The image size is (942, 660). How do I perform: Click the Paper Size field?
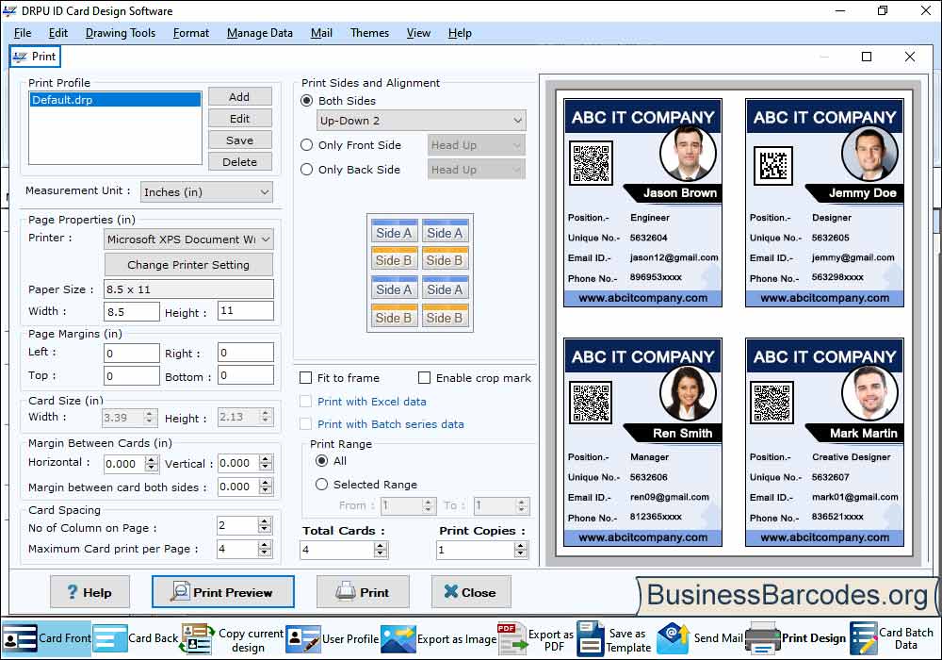tap(188, 289)
